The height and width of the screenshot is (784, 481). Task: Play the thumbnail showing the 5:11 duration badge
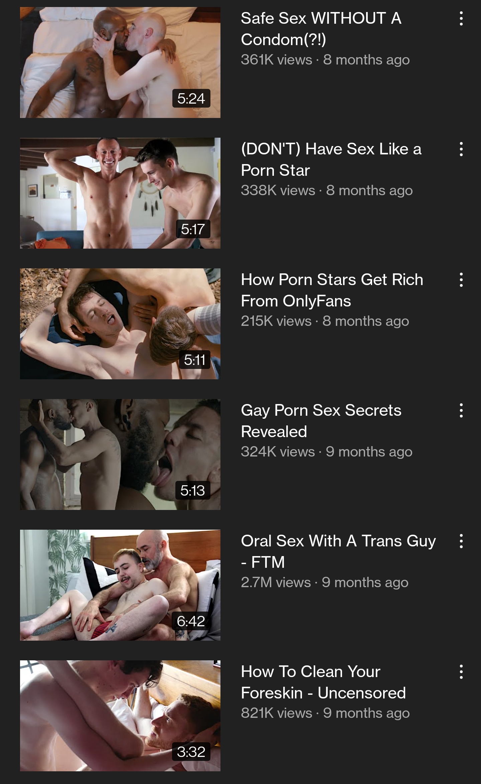[120, 324]
